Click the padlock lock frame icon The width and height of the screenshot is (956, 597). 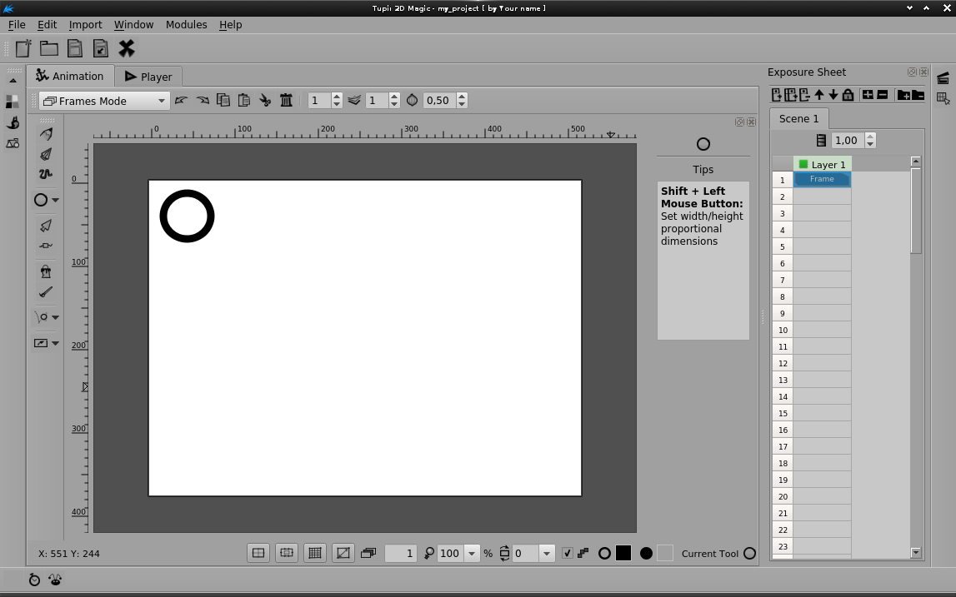click(848, 95)
